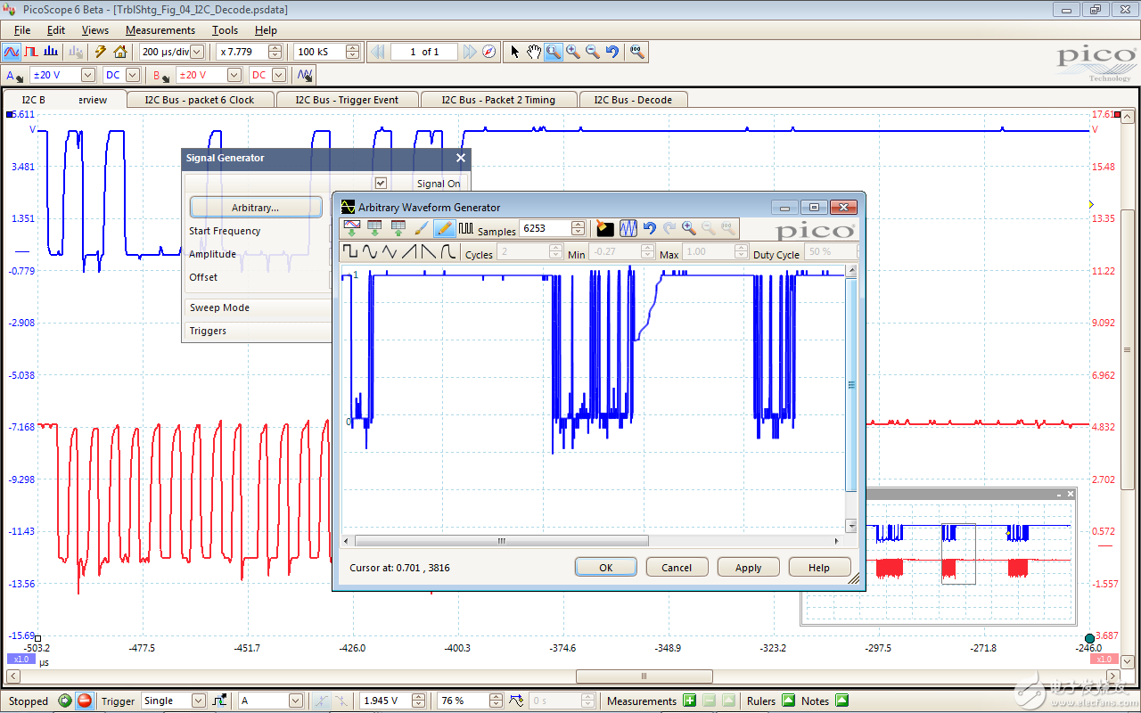Select the square wave shape icon

(350, 253)
